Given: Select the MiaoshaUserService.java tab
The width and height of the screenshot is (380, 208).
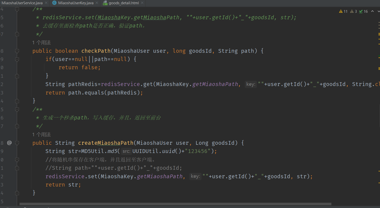Looking at the screenshot, I should pyautogui.click(x=22, y=3).
